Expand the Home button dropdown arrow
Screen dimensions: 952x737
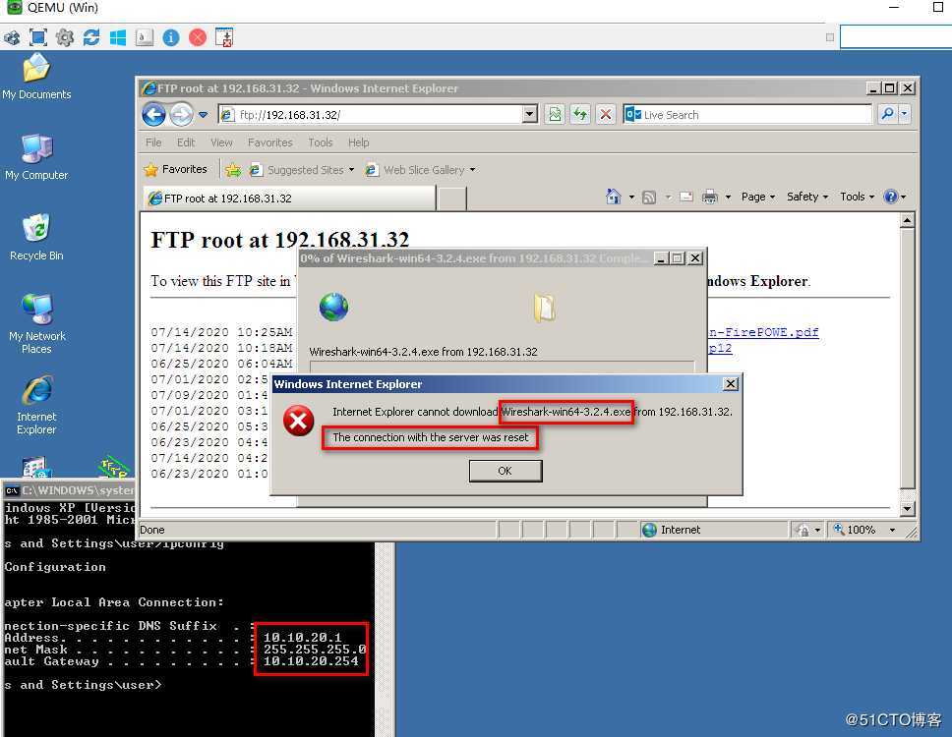coord(631,198)
